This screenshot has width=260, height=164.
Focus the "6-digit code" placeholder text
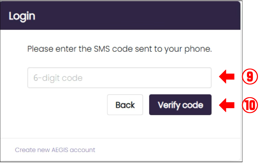tap(58, 78)
